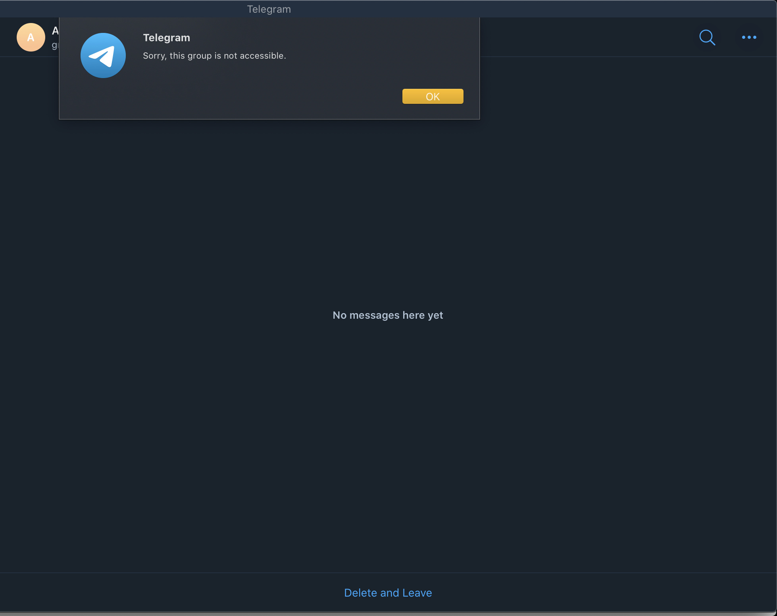Click the Telegram paper plane logo in dialog
Viewport: 777px width, 616px height.
103,55
